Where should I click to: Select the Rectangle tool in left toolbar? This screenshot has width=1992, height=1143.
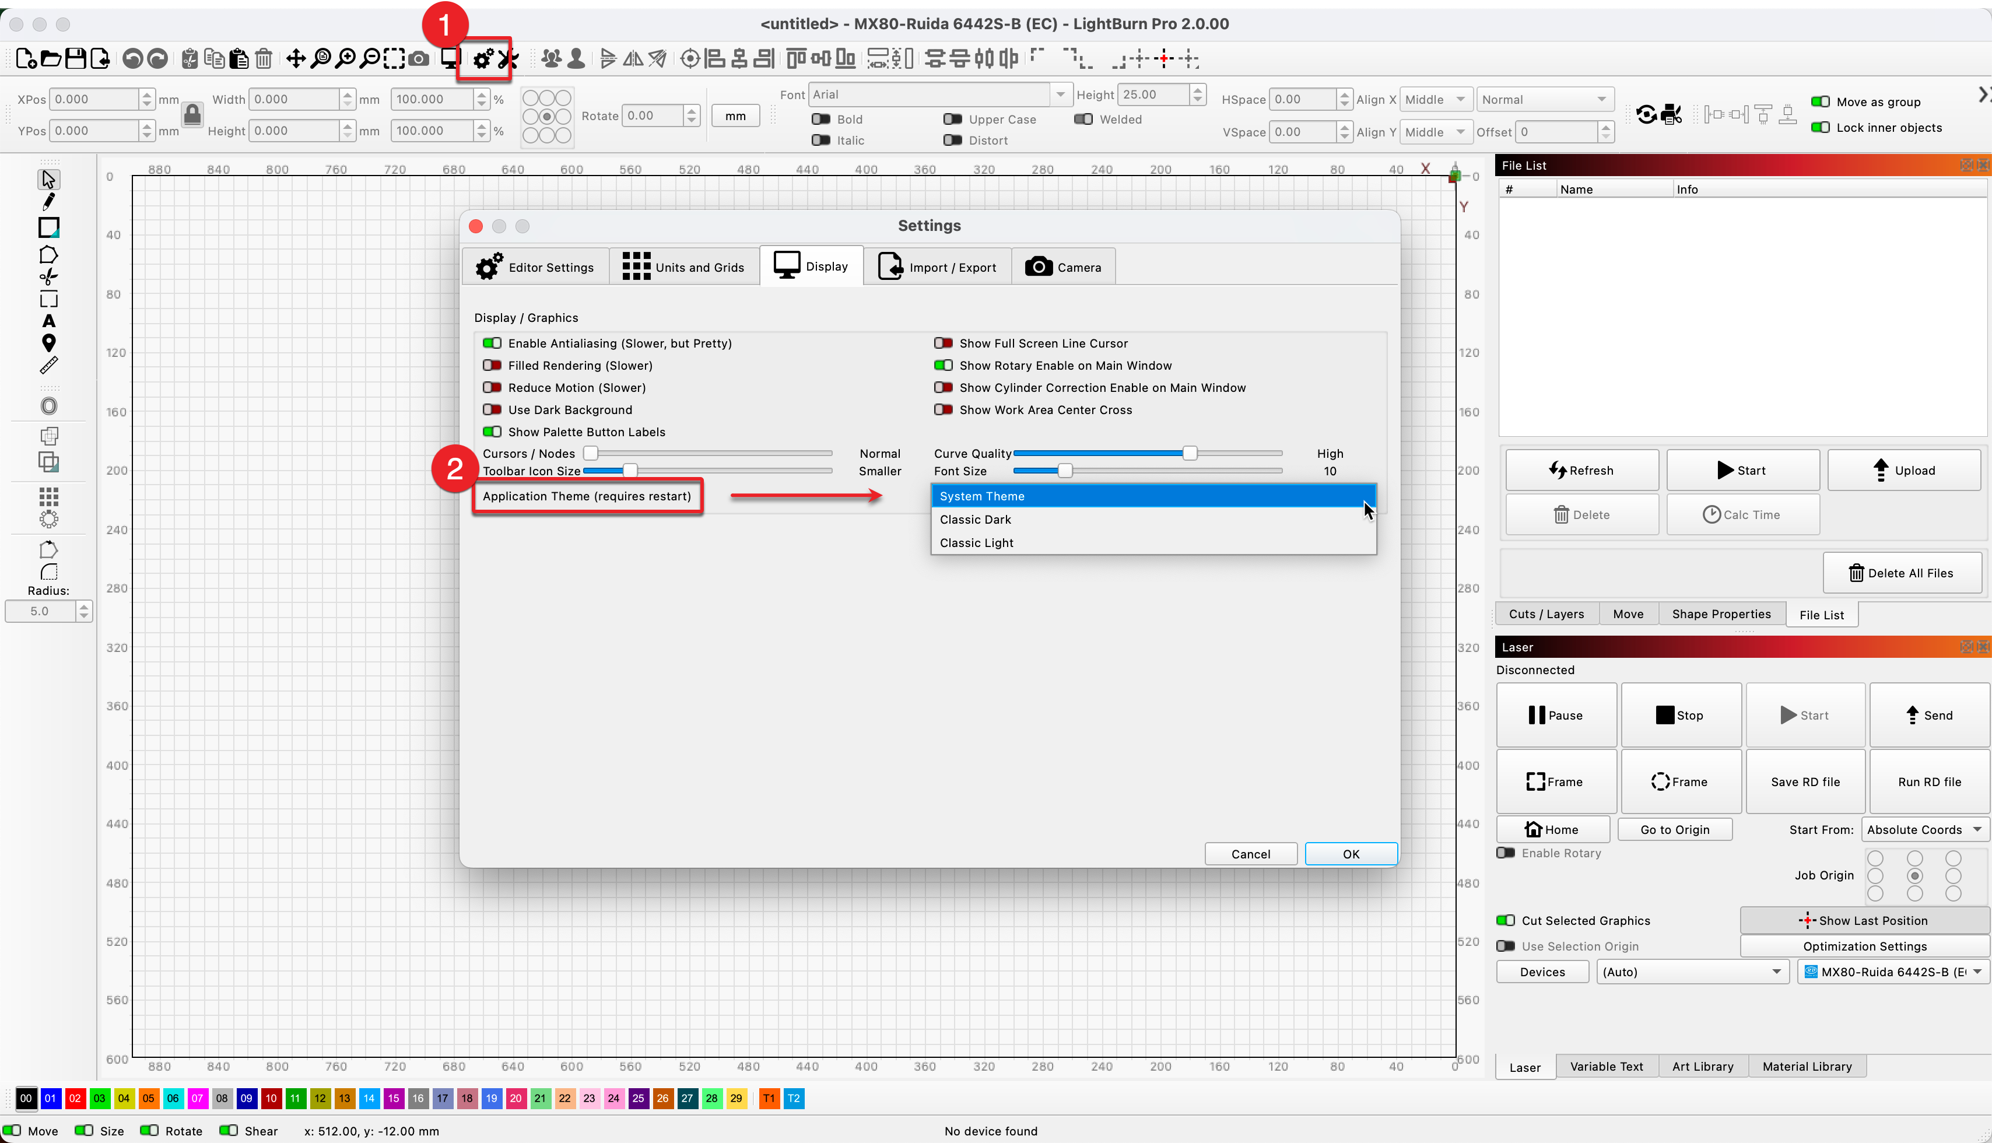pyautogui.click(x=48, y=227)
